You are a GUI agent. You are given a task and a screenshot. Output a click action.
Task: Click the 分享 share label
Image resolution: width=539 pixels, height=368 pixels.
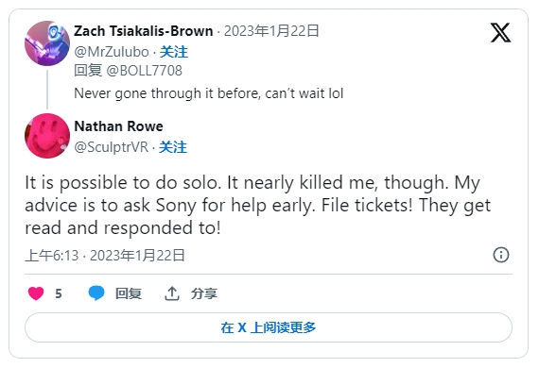click(204, 293)
